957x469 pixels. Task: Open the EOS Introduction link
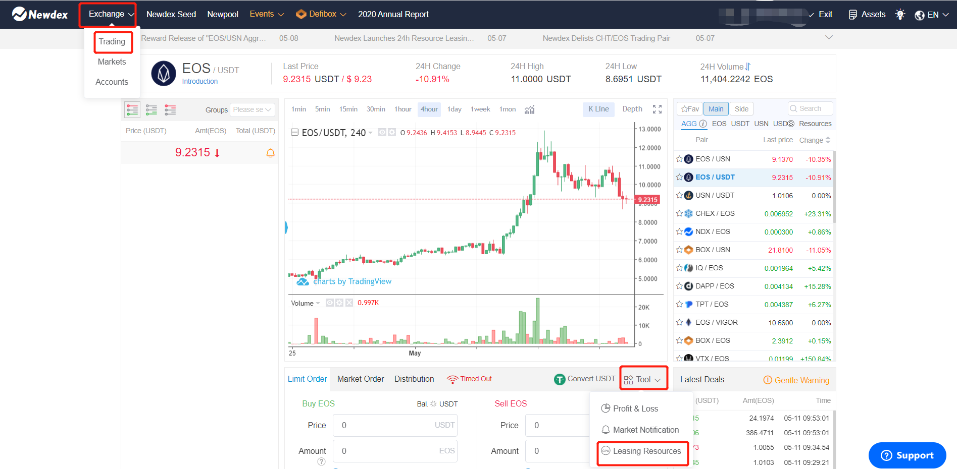(x=200, y=81)
